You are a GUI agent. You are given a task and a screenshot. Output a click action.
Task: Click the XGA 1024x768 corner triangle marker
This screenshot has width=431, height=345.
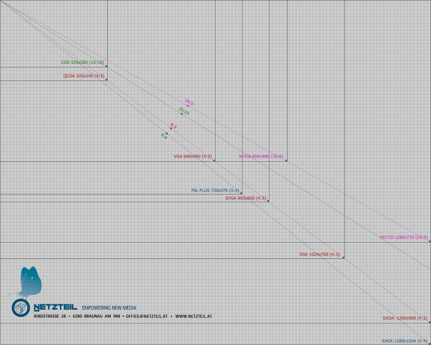point(343,257)
